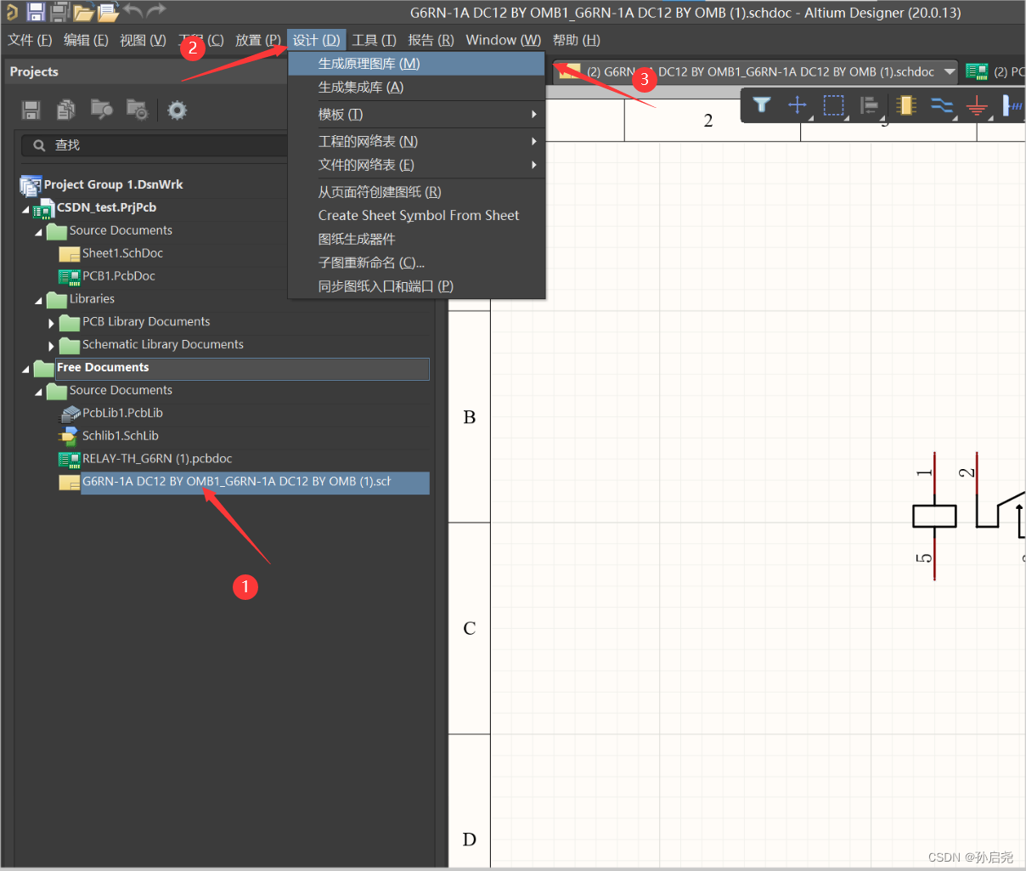Open the 文件 (F) menu
Image resolution: width=1026 pixels, height=871 pixels.
(x=30, y=40)
